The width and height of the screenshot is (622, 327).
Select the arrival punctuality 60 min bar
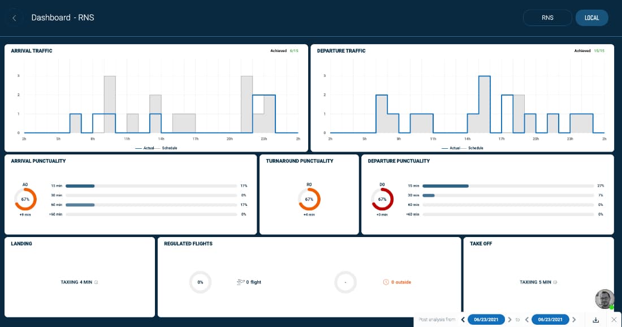151,205
